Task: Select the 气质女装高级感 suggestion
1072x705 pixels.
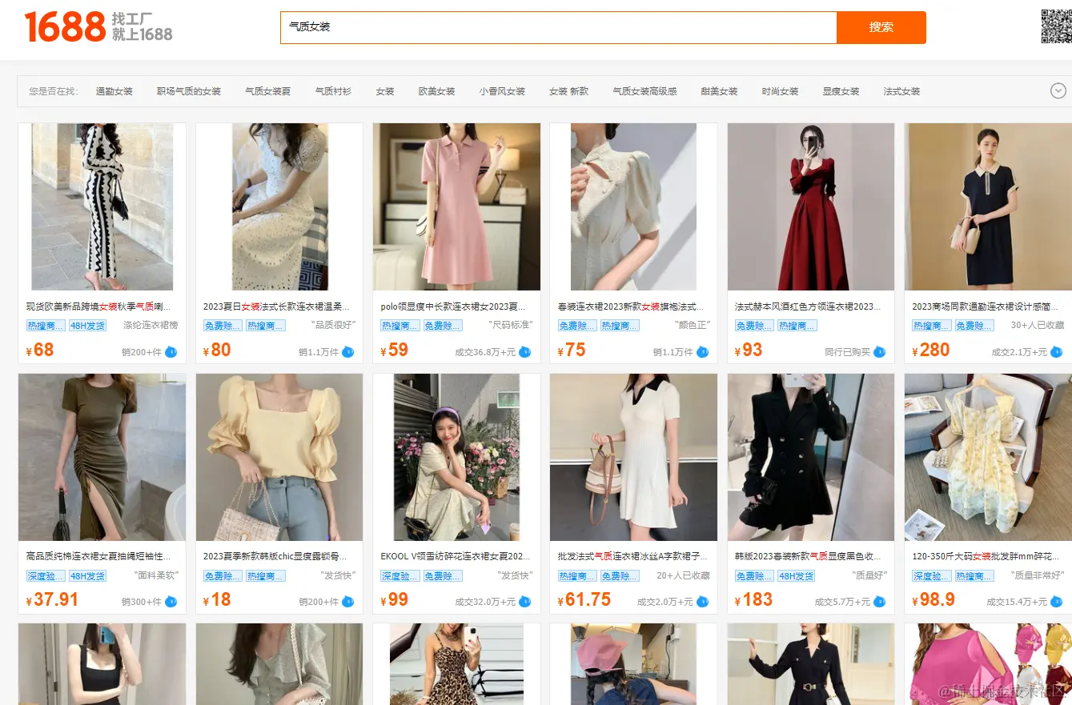Action: click(644, 91)
